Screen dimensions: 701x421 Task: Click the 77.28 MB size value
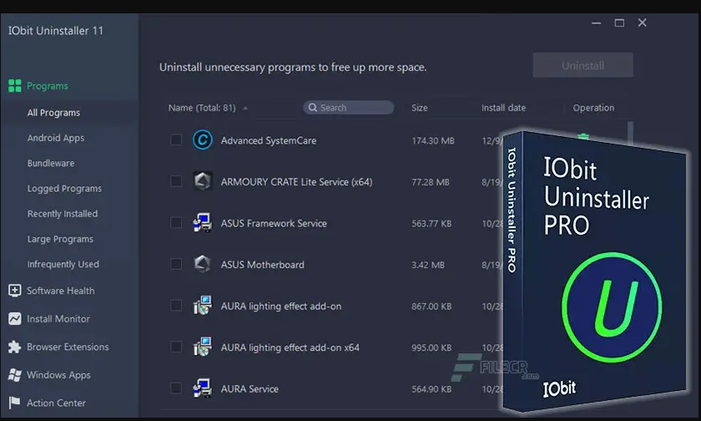[x=431, y=182]
